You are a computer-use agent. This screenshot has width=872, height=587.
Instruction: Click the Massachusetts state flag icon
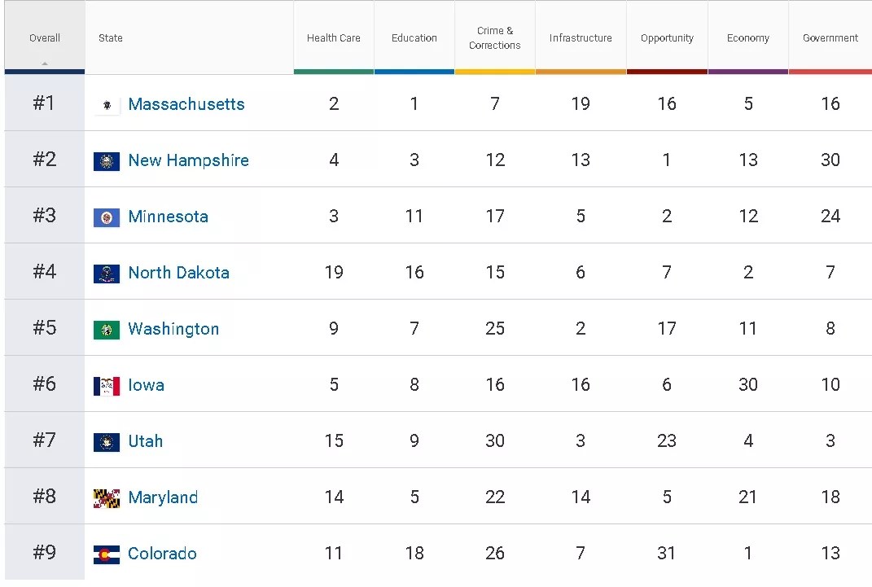click(107, 105)
